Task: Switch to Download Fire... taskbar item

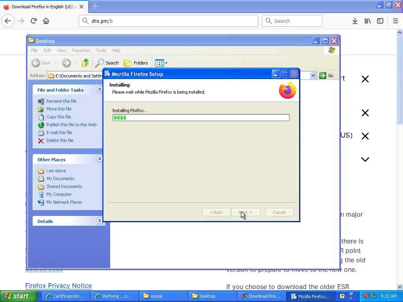Action: click(x=261, y=296)
